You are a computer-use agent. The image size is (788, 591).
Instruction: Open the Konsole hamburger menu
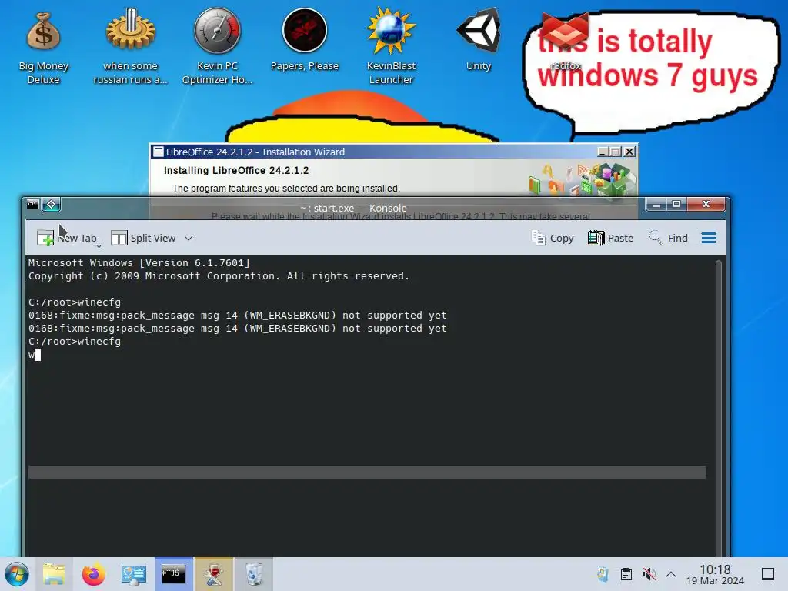pyautogui.click(x=709, y=238)
